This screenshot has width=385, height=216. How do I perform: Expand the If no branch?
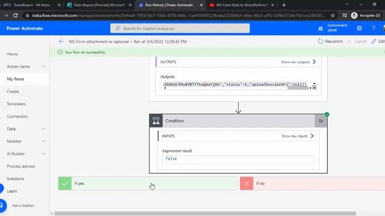coord(313,184)
